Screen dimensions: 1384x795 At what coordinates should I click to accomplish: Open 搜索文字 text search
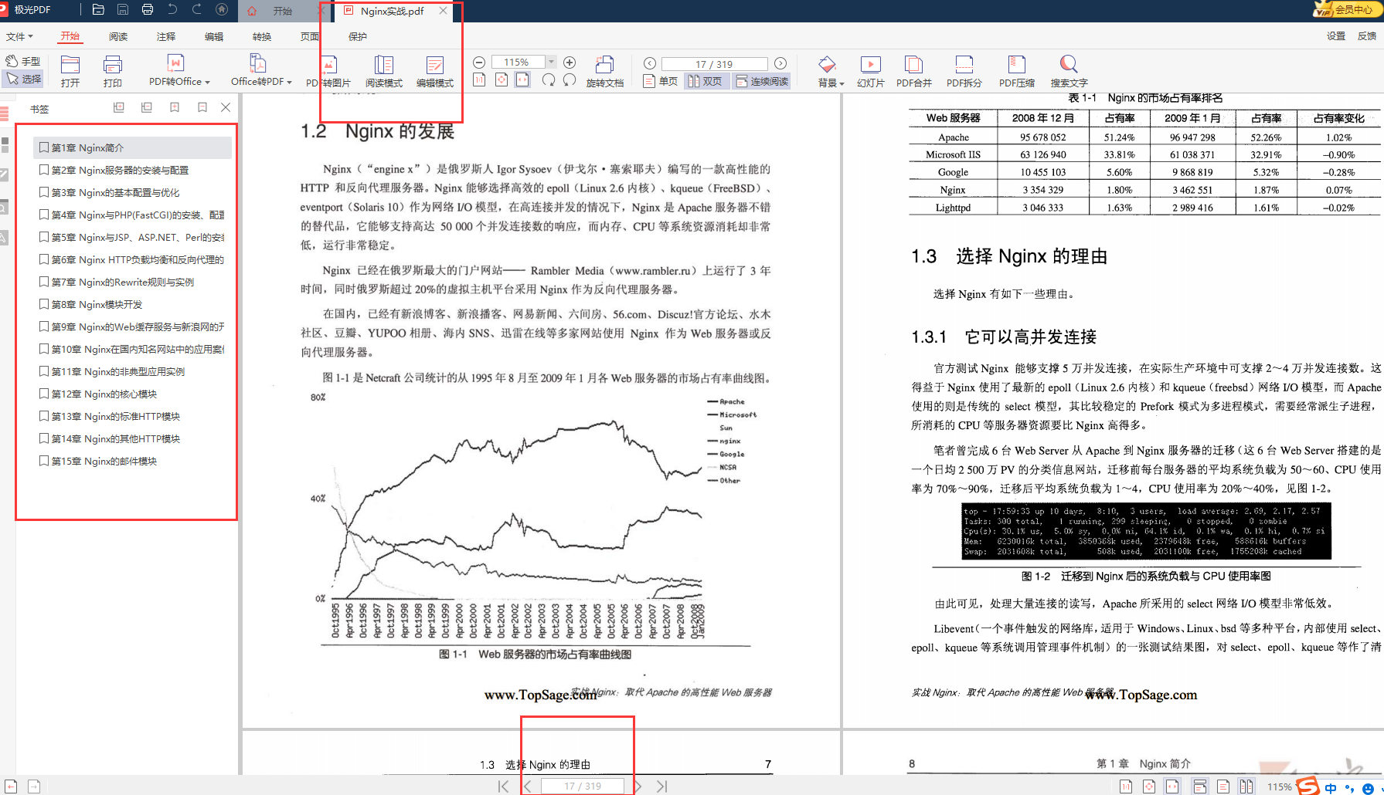coord(1069,70)
